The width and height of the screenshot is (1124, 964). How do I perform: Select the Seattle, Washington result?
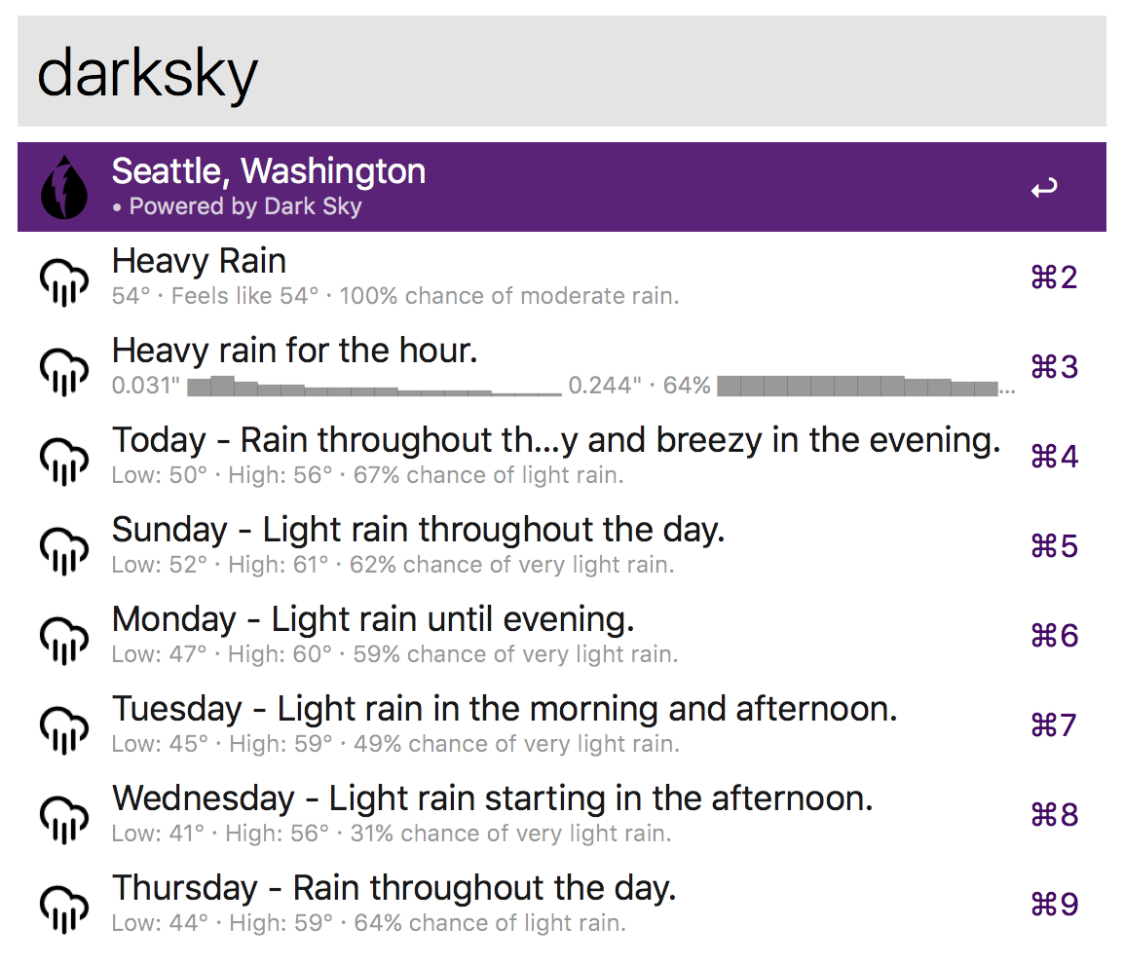(562, 187)
